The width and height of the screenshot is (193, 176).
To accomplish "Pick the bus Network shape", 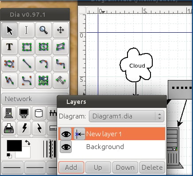I will click(52, 113).
